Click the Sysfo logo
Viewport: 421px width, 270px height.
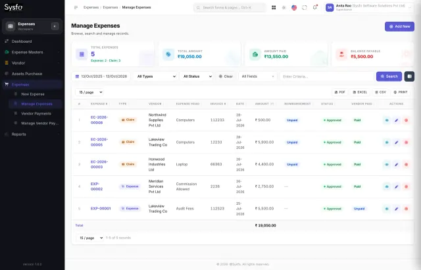coord(13,7)
